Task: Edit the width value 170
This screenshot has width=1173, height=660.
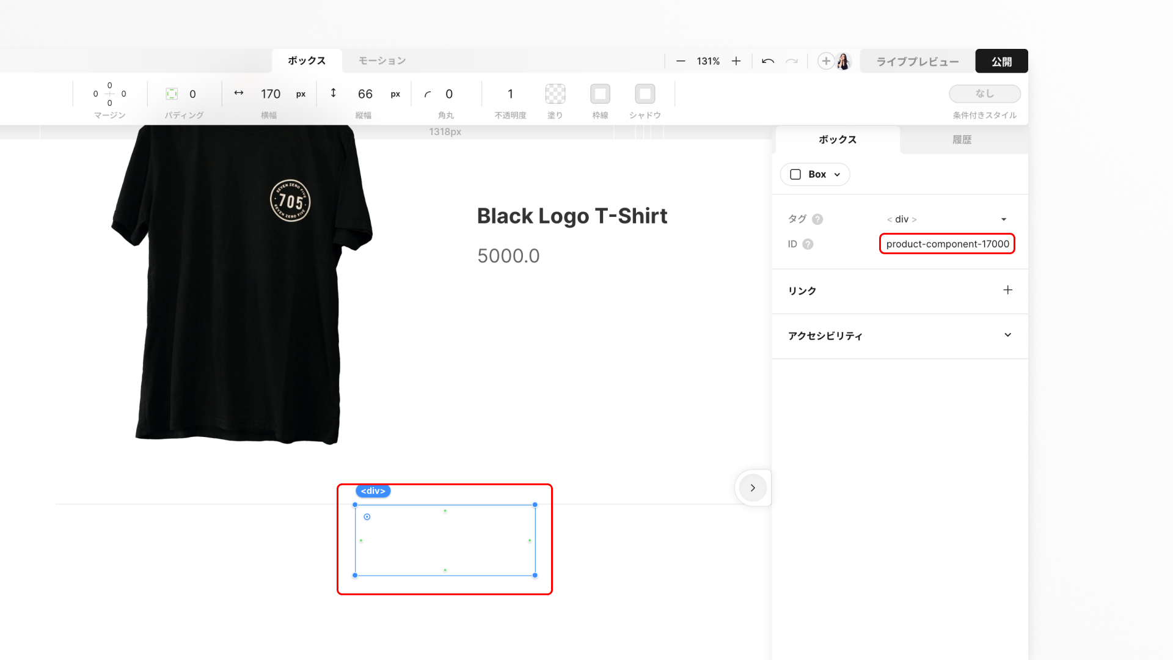Action: [271, 94]
